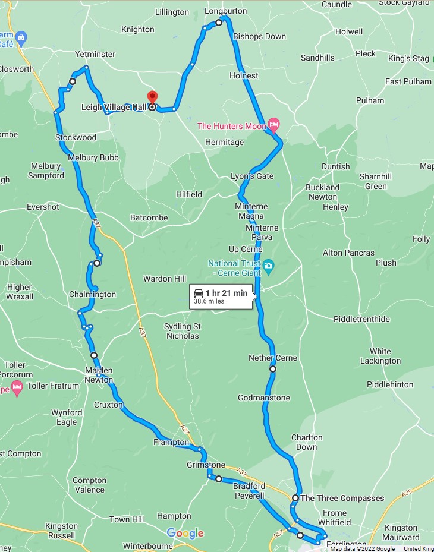
Task: Click the Leigh Village Hall label
Action: pyautogui.click(x=114, y=107)
